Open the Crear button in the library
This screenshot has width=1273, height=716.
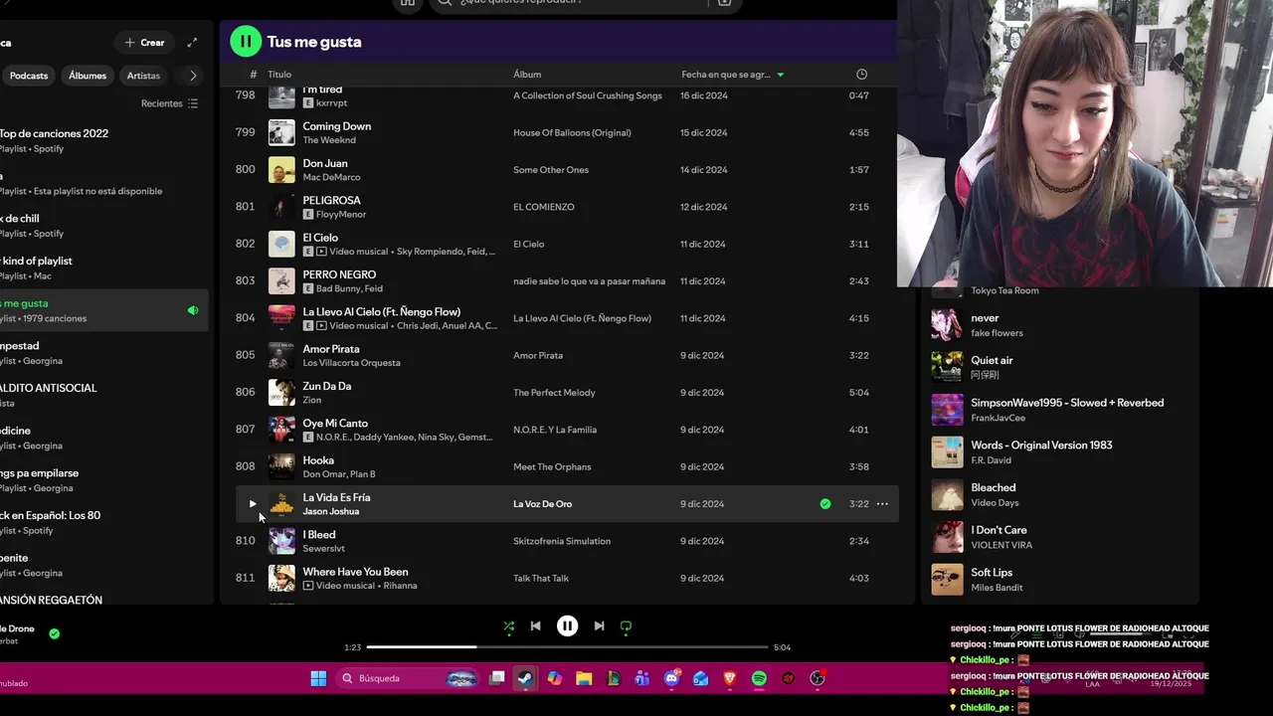[144, 43]
